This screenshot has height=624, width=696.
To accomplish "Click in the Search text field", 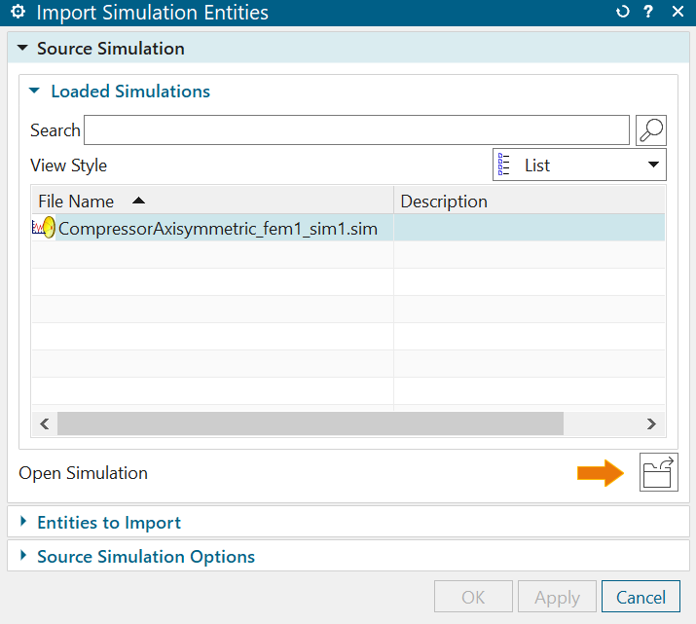I will point(356,130).
